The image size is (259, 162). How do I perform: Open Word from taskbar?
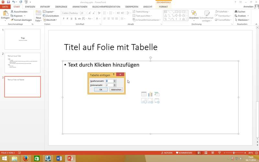click(59, 158)
